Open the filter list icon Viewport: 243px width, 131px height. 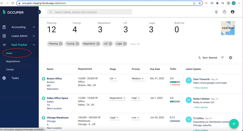[x=222, y=58]
